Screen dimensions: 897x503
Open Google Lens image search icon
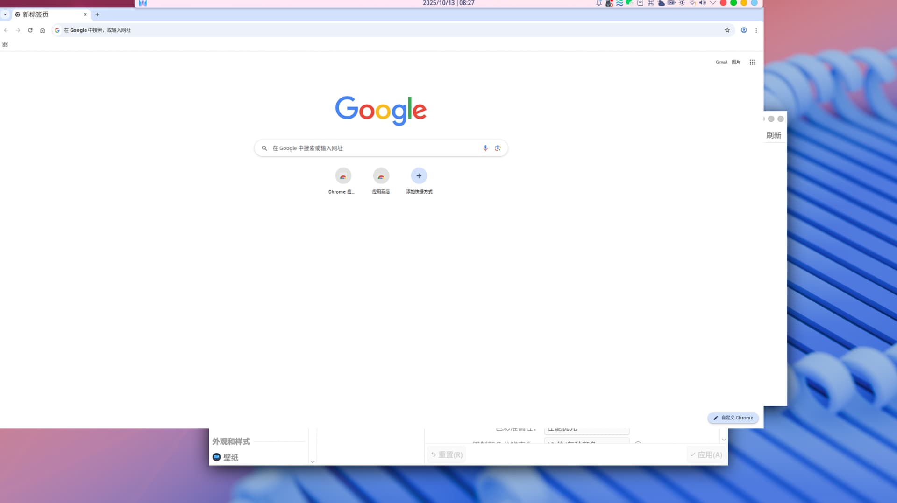click(498, 148)
